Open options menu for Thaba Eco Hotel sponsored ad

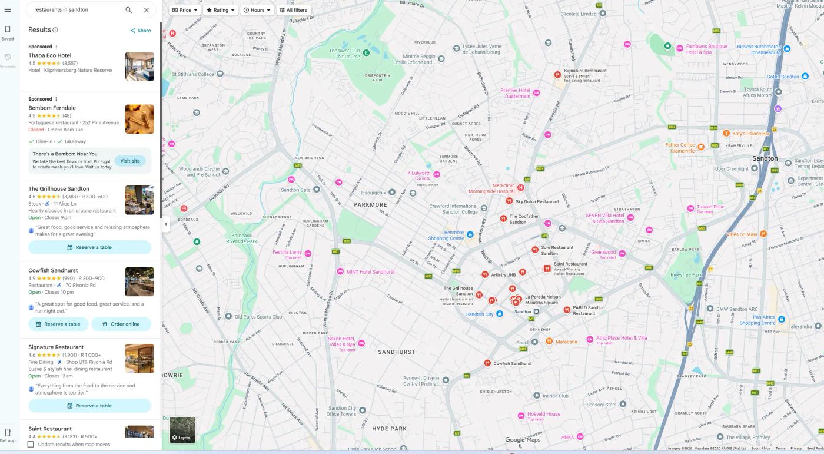coord(57,47)
